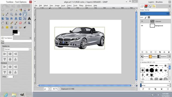Select the Eraser tool

coord(20,23)
